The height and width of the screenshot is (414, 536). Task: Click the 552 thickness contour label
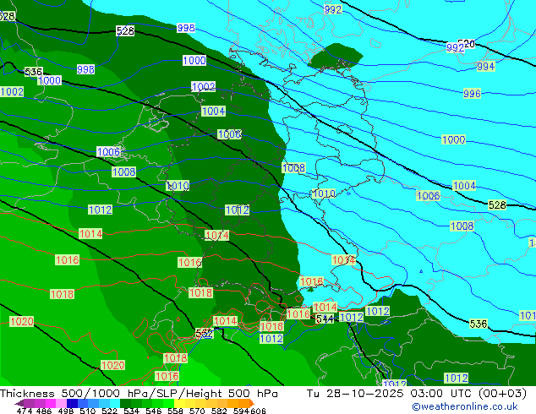click(x=204, y=334)
